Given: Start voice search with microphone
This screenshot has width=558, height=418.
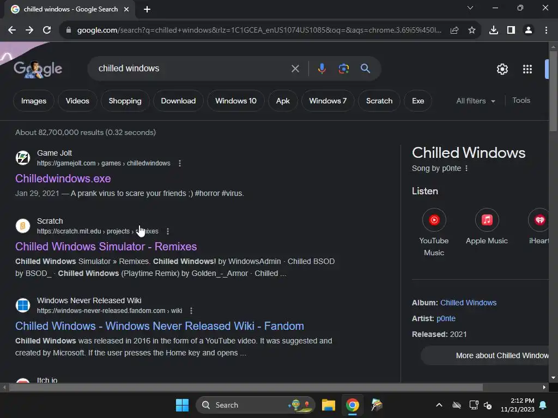Looking at the screenshot, I should click(322, 68).
